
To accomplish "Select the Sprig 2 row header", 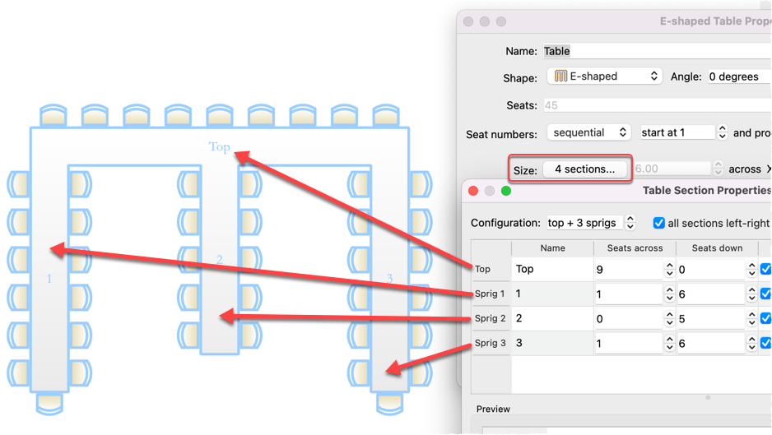I will click(491, 318).
